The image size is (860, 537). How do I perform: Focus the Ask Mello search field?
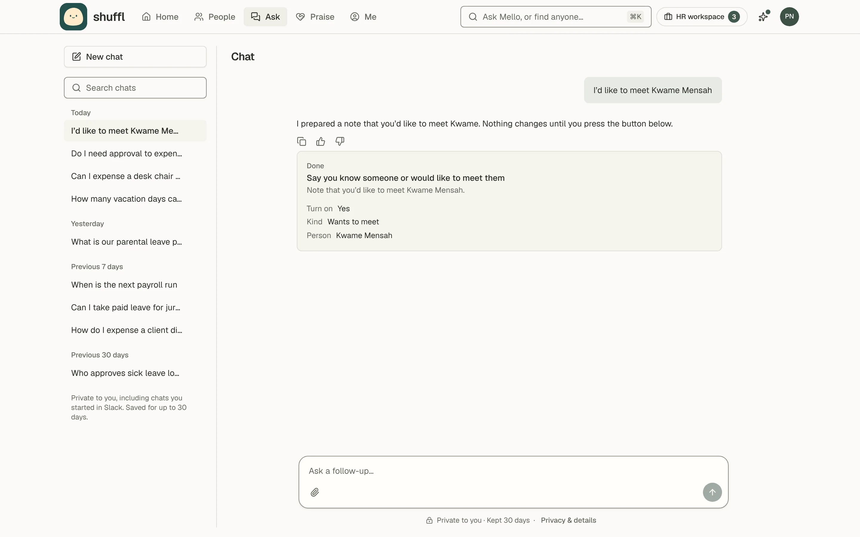tap(556, 17)
